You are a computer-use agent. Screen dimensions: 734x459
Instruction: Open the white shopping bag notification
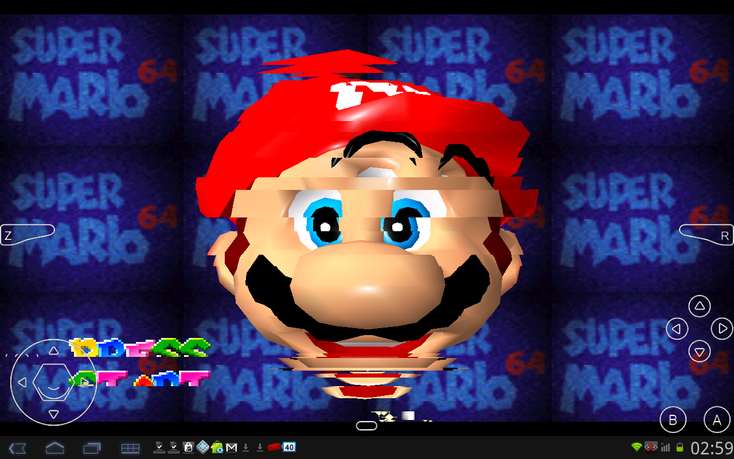pyautogui.click(x=188, y=448)
